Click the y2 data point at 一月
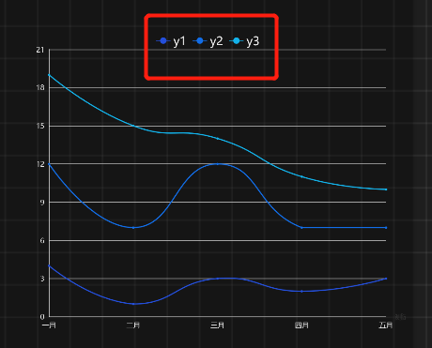 [50, 164]
